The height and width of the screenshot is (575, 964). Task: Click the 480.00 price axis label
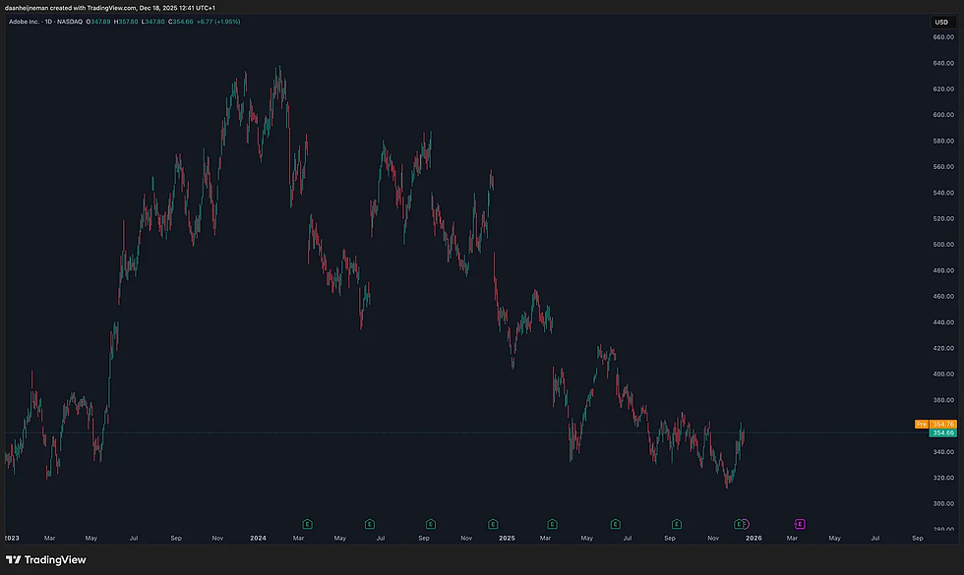point(943,270)
